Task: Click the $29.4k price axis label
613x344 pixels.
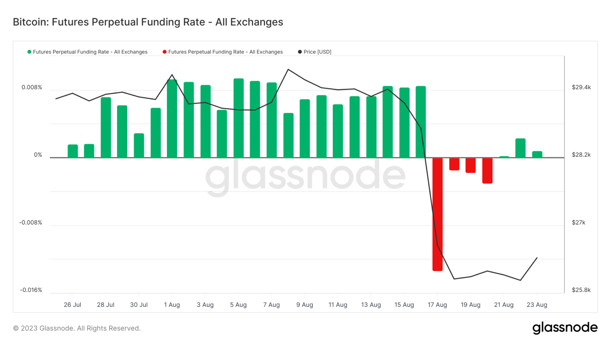Action: [x=581, y=88]
